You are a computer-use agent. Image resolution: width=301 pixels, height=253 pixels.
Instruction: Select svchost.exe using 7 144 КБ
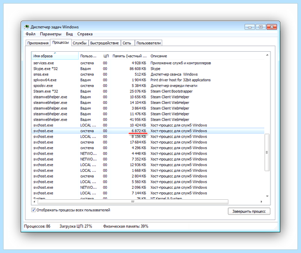tap(148, 193)
